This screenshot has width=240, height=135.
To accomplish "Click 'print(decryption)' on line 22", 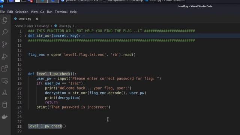I will coord(63,97).
